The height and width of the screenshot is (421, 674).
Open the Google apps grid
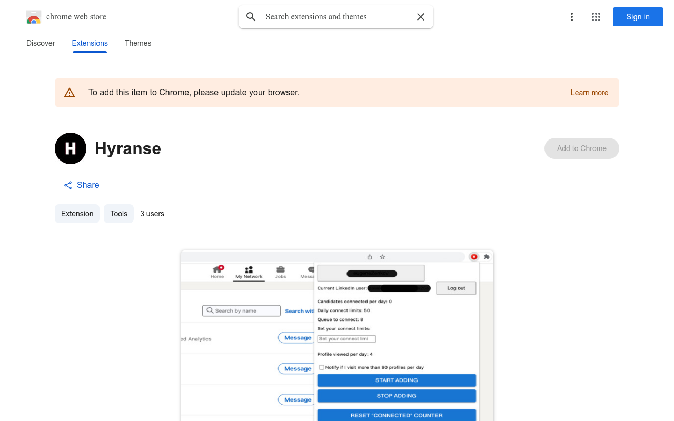tap(596, 17)
